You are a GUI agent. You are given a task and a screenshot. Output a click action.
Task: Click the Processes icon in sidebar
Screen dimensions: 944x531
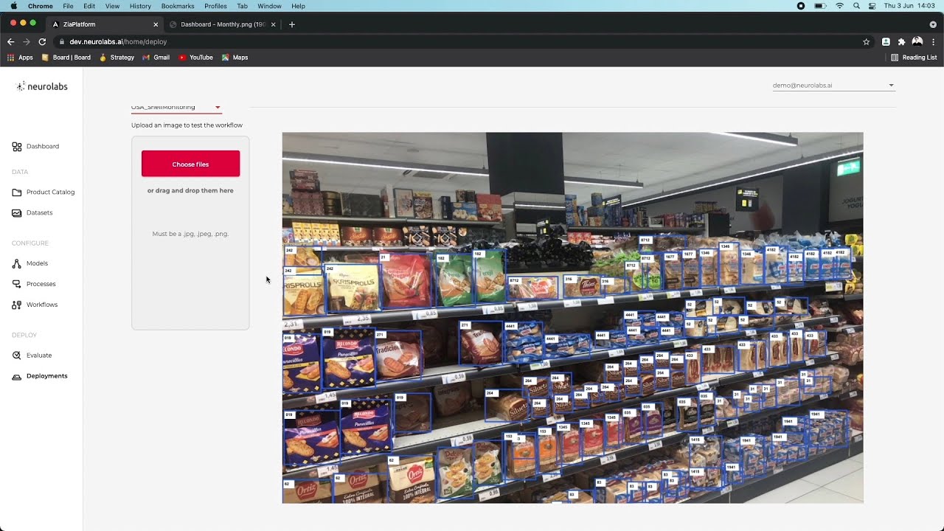tap(17, 284)
